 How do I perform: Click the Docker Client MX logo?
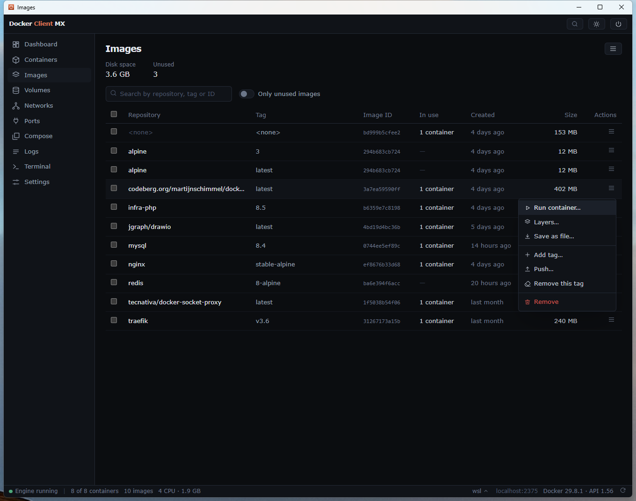point(37,23)
